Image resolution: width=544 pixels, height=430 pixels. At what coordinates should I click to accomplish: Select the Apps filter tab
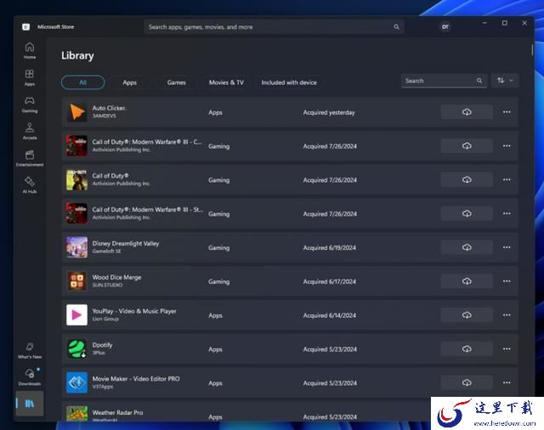point(129,82)
